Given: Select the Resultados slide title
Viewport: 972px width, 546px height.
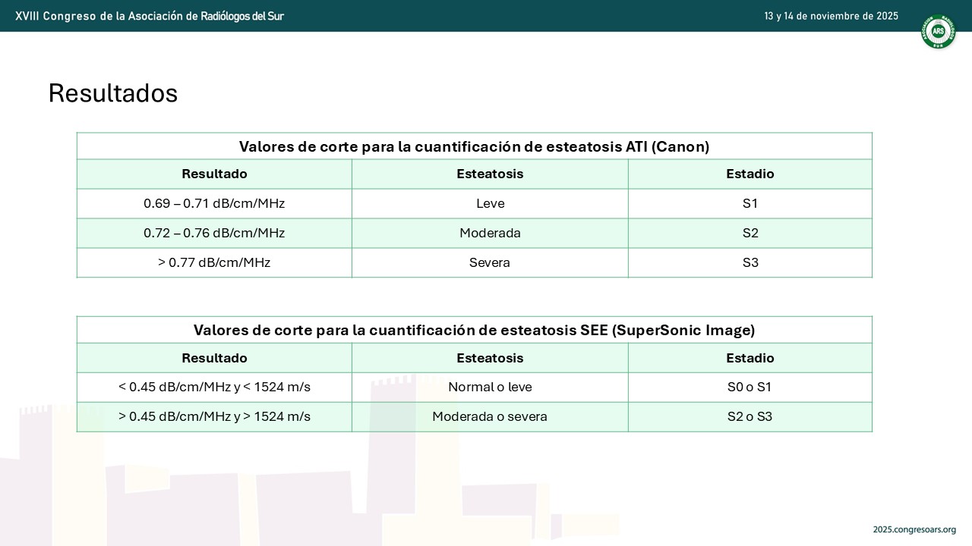Looking at the screenshot, I should pyautogui.click(x=113, y=93).
